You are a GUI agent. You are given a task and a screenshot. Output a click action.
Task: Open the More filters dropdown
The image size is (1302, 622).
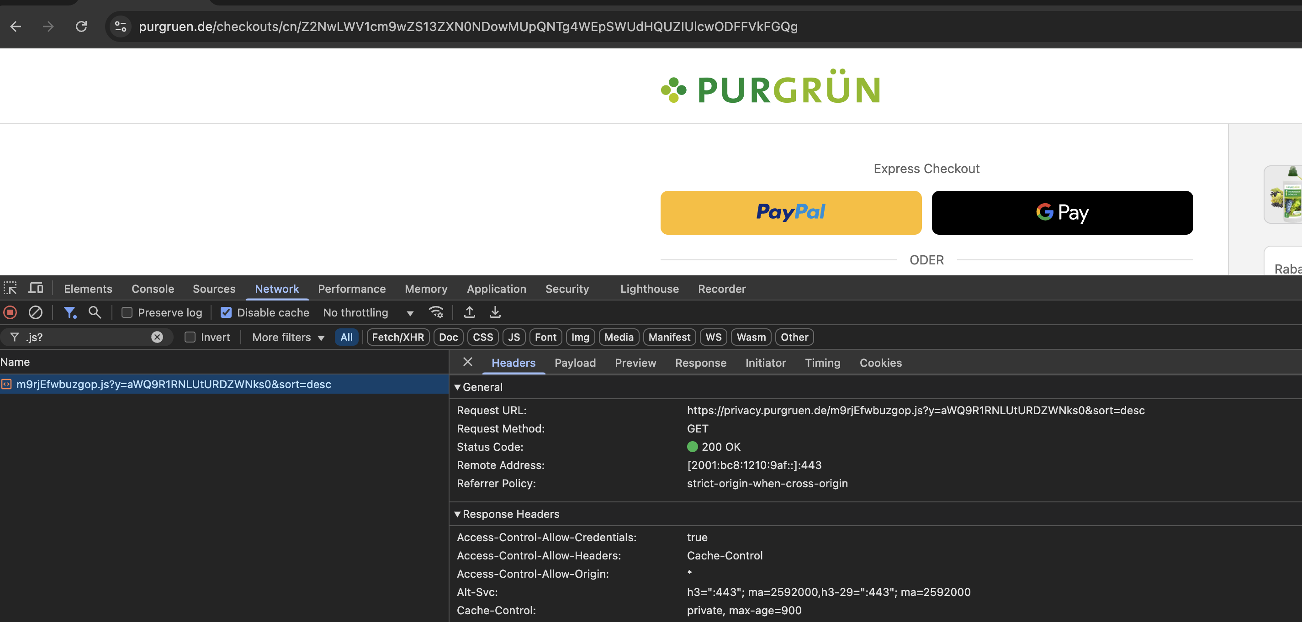coord(288,337)
